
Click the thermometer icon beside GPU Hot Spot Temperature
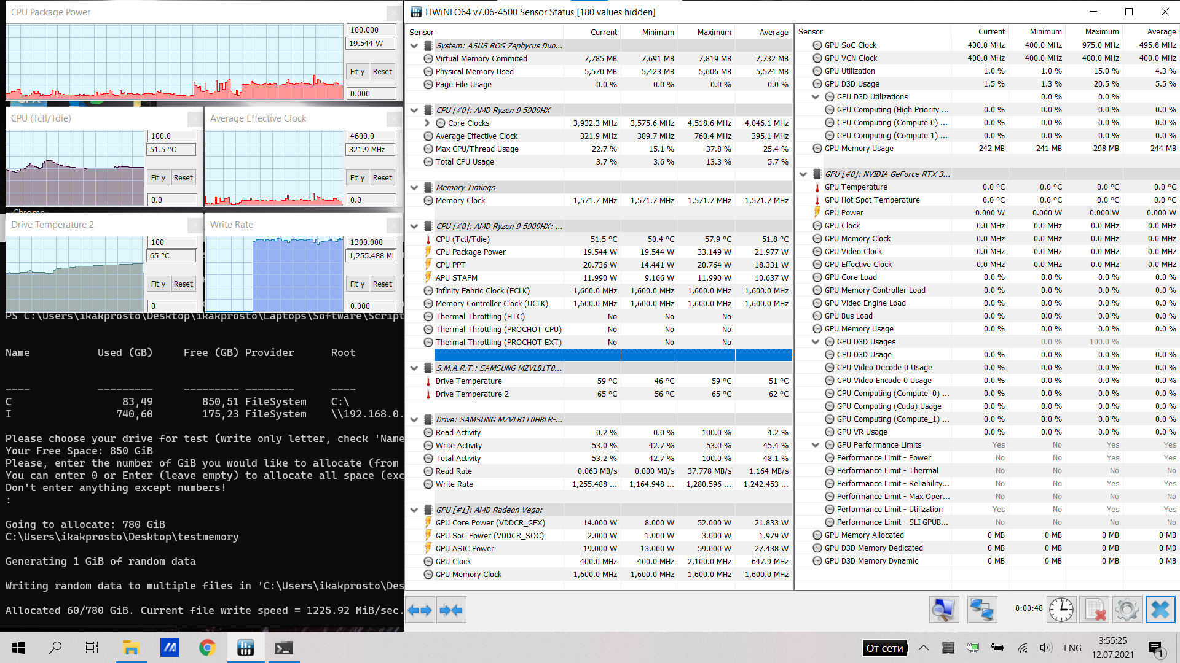click(817, 200)
